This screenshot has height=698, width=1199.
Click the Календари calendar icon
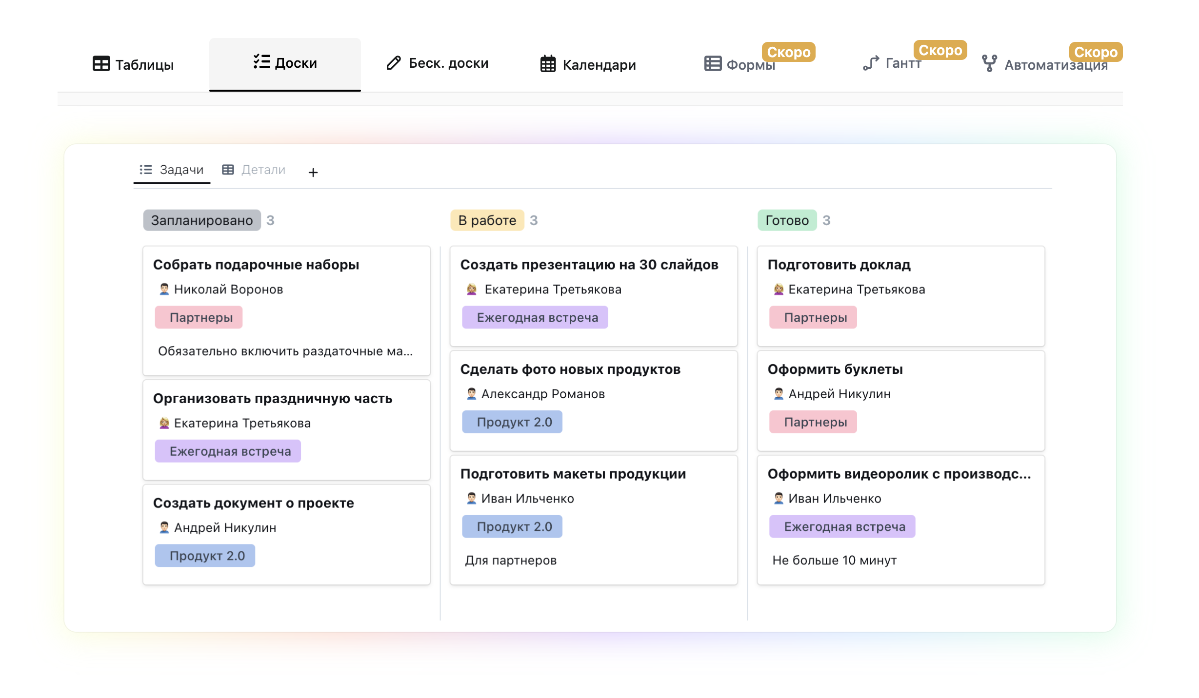tap(548, 64)
